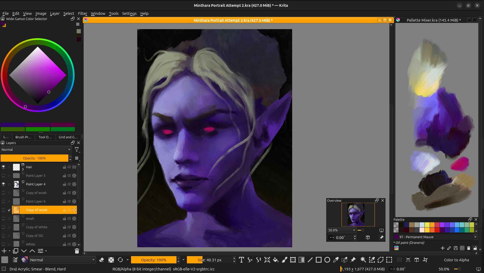Screen dimensions: 484x273
Task: Mirror the view in Overview panel
Action: pos(368,237)
